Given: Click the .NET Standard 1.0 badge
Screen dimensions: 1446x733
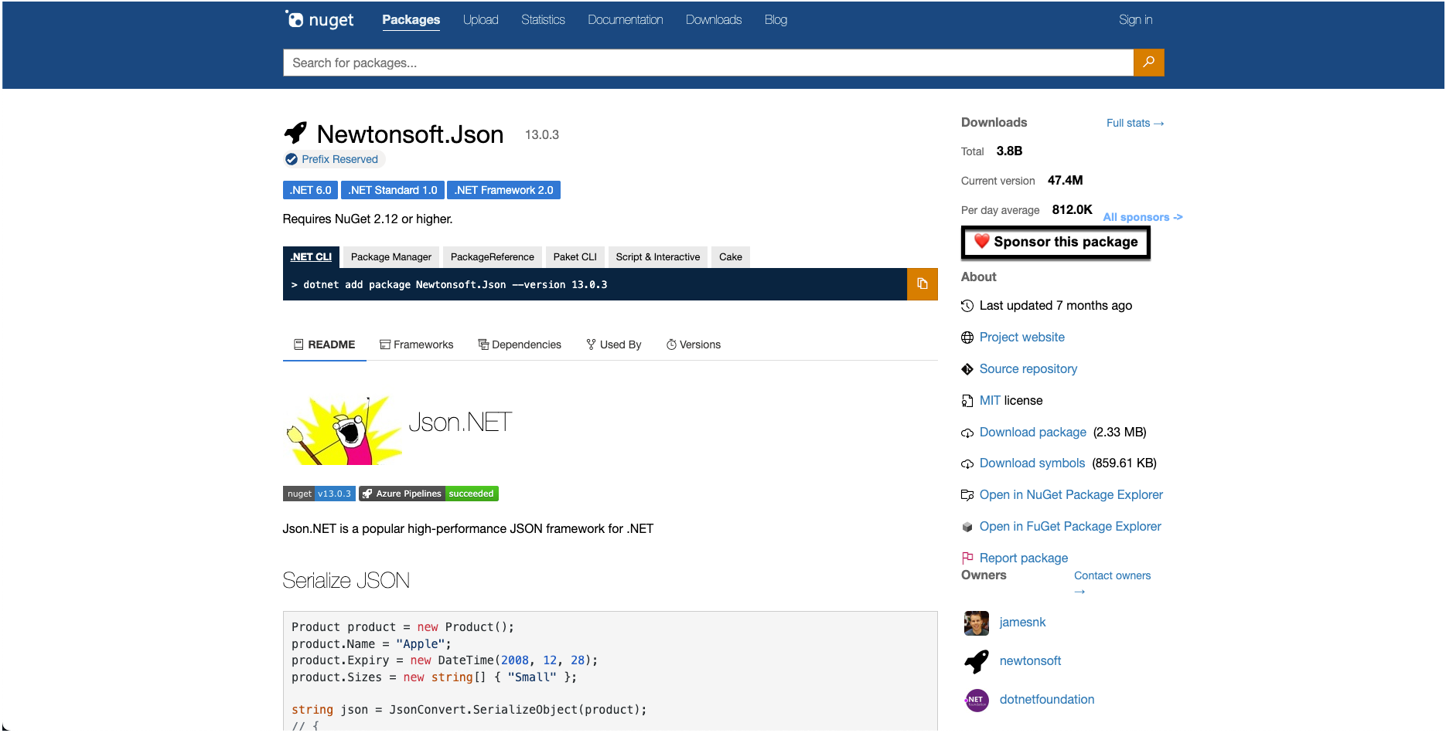Looking at the screenshot, I should (x=393, y=190).
